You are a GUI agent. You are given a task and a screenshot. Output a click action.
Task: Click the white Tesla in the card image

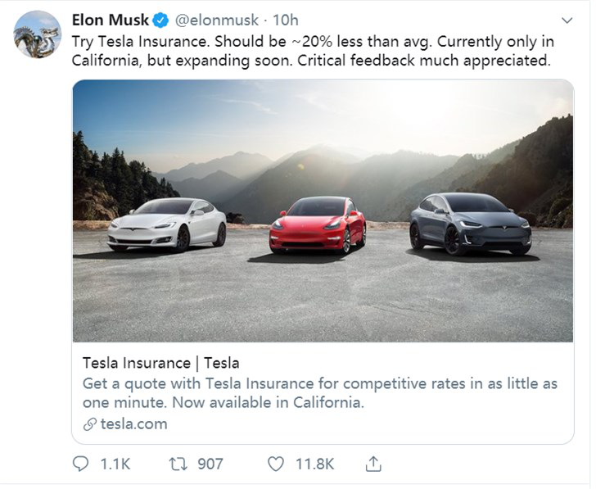pyautogui.click(x=167, y=224)
